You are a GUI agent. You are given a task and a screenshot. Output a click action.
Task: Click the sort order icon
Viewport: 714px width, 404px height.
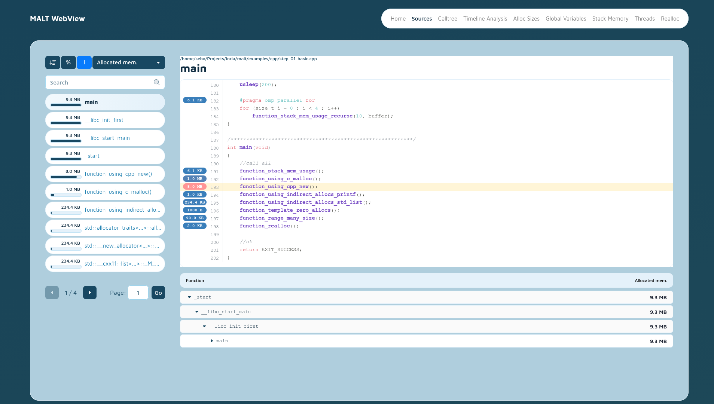(52, 62)
